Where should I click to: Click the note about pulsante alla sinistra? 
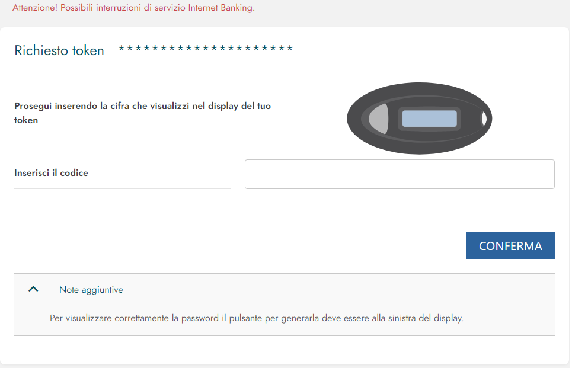point(257,318)
